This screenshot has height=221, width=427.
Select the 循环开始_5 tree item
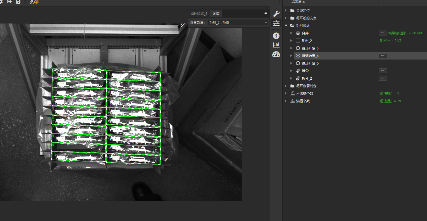[x=310, y=48]
